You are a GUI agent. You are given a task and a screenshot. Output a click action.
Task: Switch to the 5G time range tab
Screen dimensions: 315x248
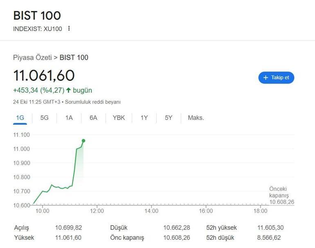(x=44, y=118)
